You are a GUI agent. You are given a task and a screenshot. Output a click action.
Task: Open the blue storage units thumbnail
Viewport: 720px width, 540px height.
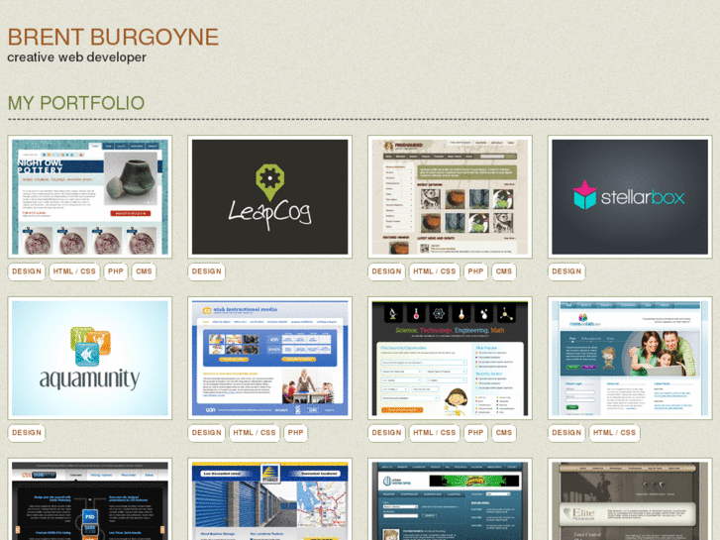[269, 499]
